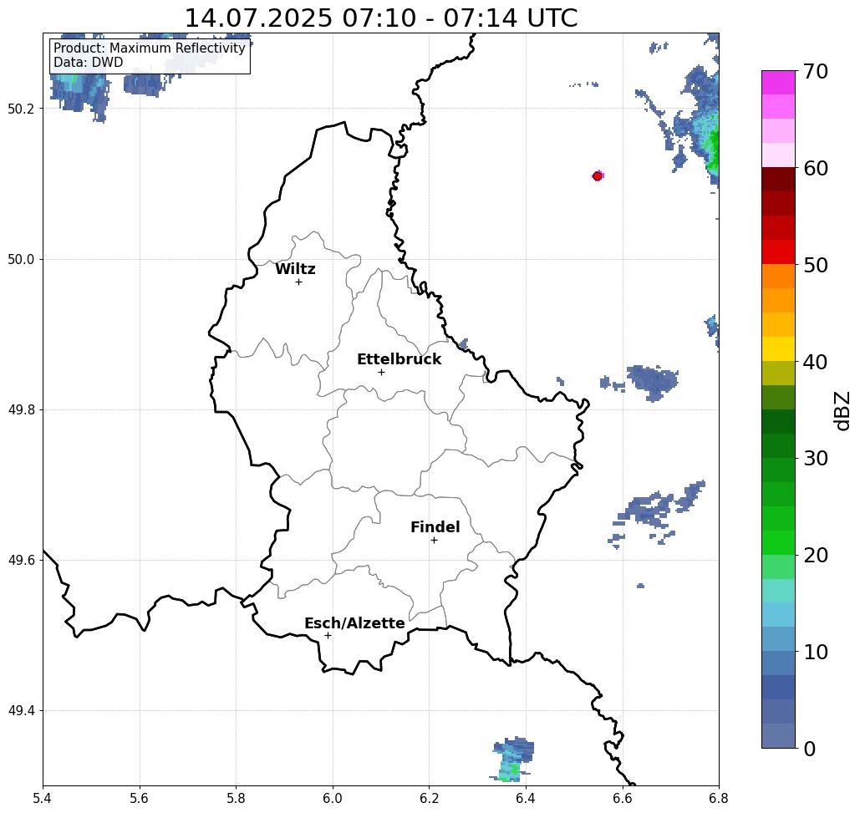The height and width of the screenshot is (813, 860).
Task: Click the 49.8 latitude axis label
Action: pos(21,410)
